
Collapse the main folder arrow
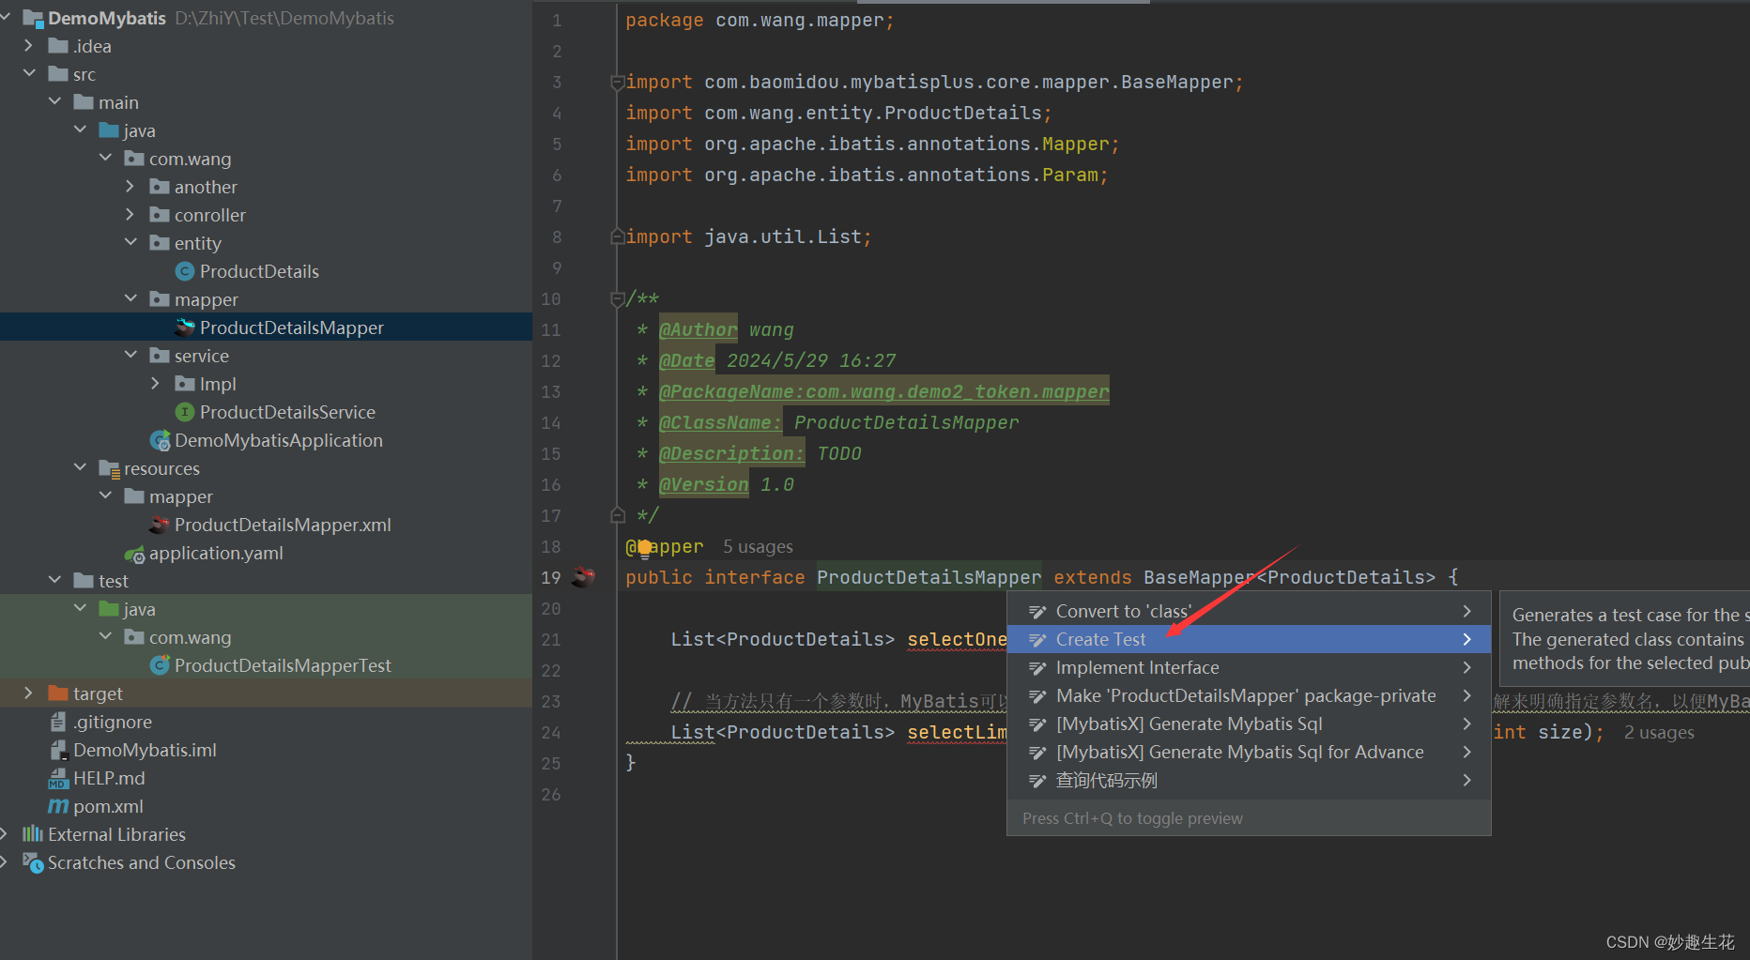tap(54, 101)
